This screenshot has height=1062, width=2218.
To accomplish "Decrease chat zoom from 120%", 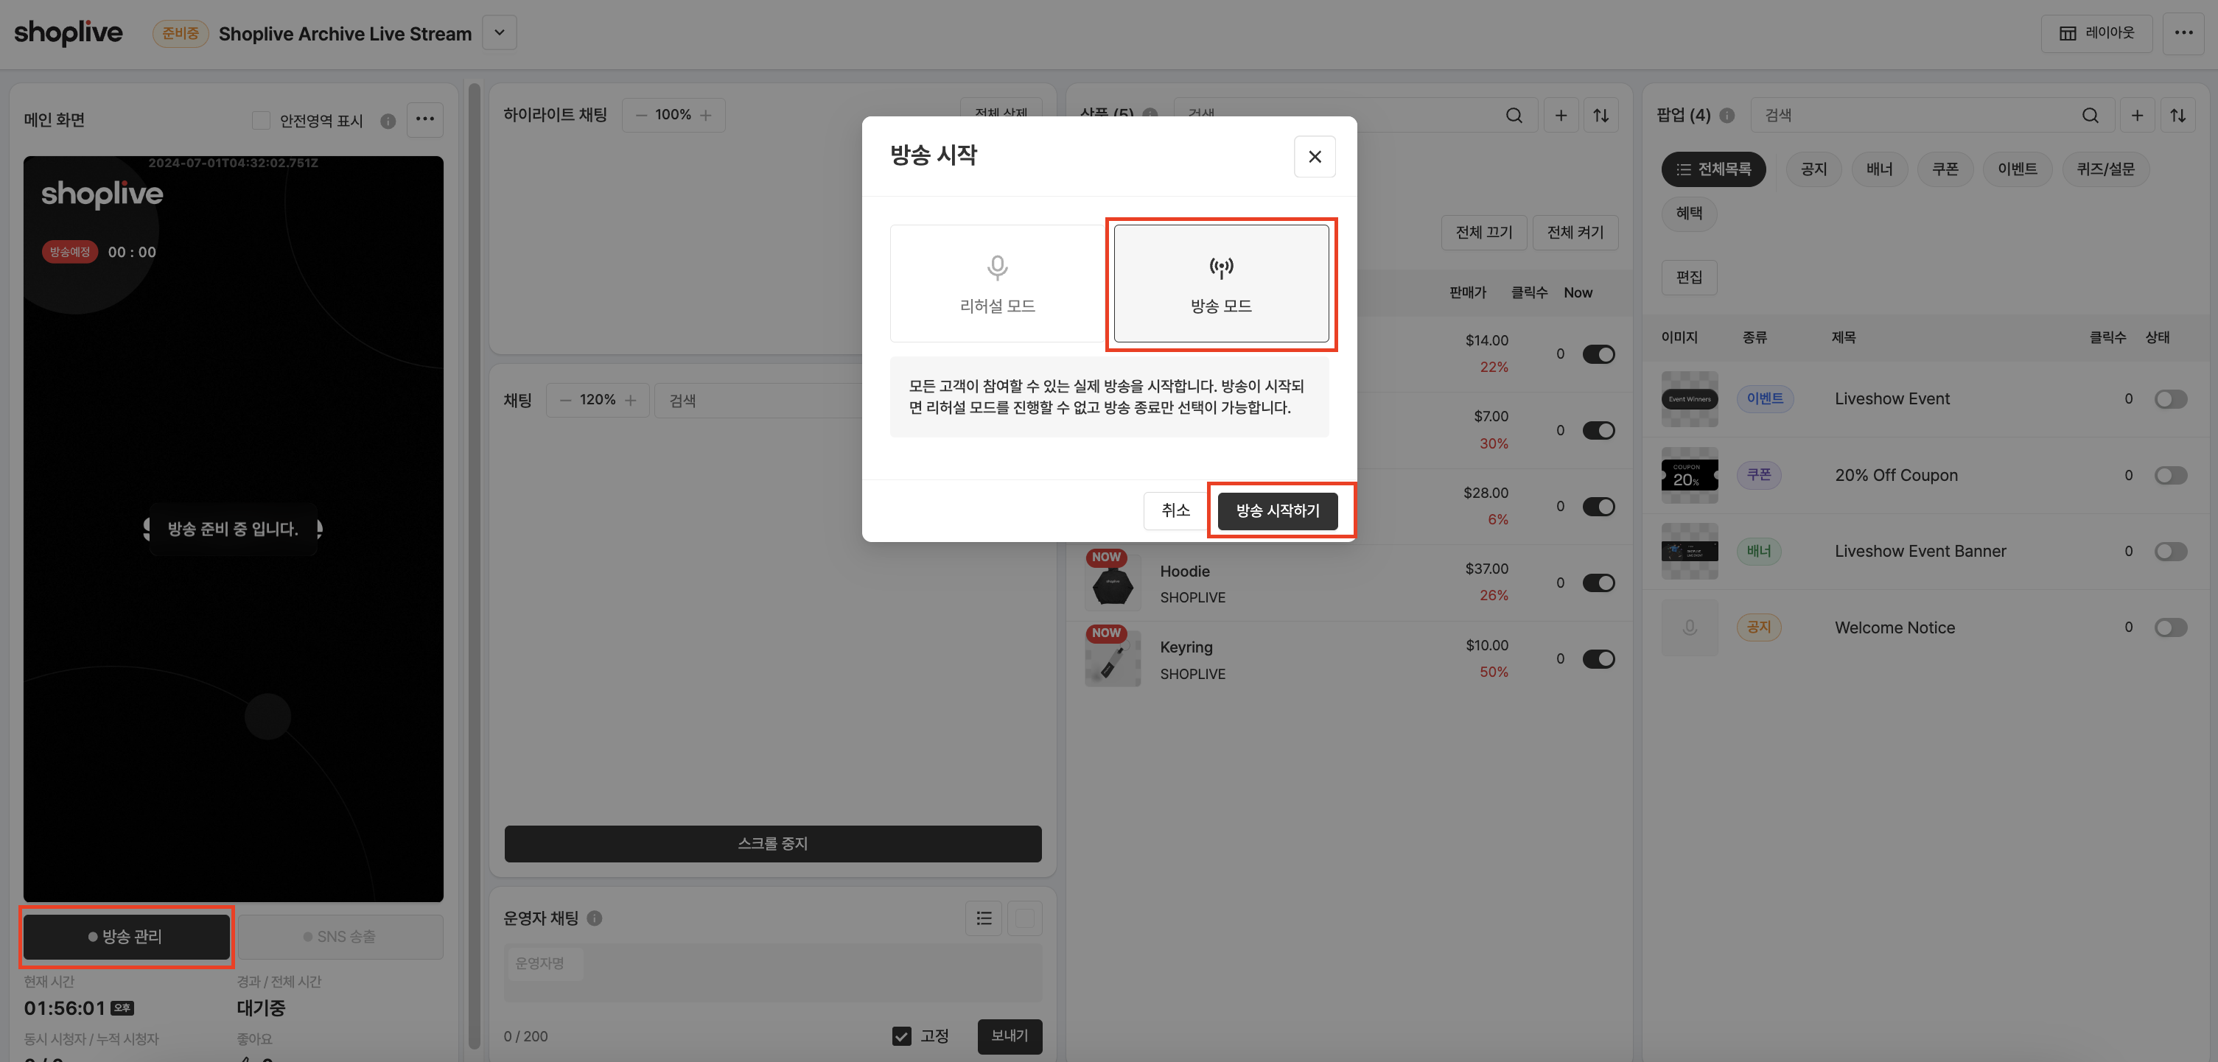I will pyautogui.click(x=565, y=400).
